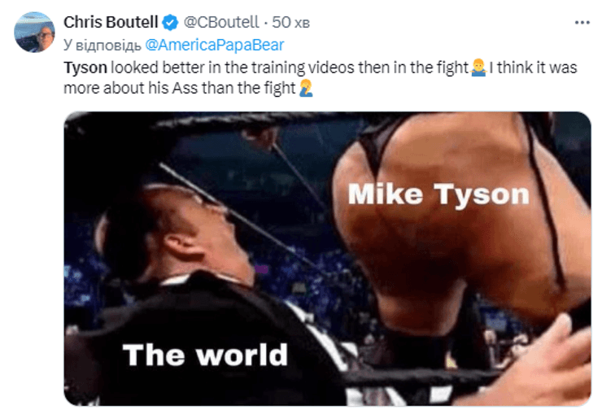This screenshot has height=410, width=602.
Task: Click the 'У відповідь' reply label
Action: tap(103, 46)
